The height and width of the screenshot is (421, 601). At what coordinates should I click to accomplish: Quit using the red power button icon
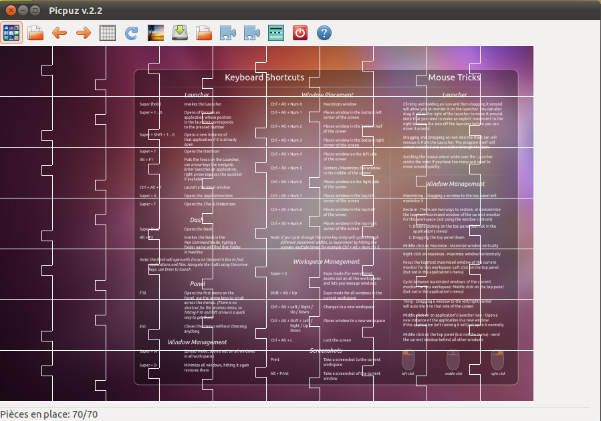[x=299, y=33]
